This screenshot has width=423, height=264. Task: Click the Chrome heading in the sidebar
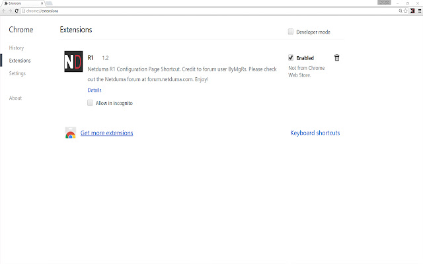point(21,30)
